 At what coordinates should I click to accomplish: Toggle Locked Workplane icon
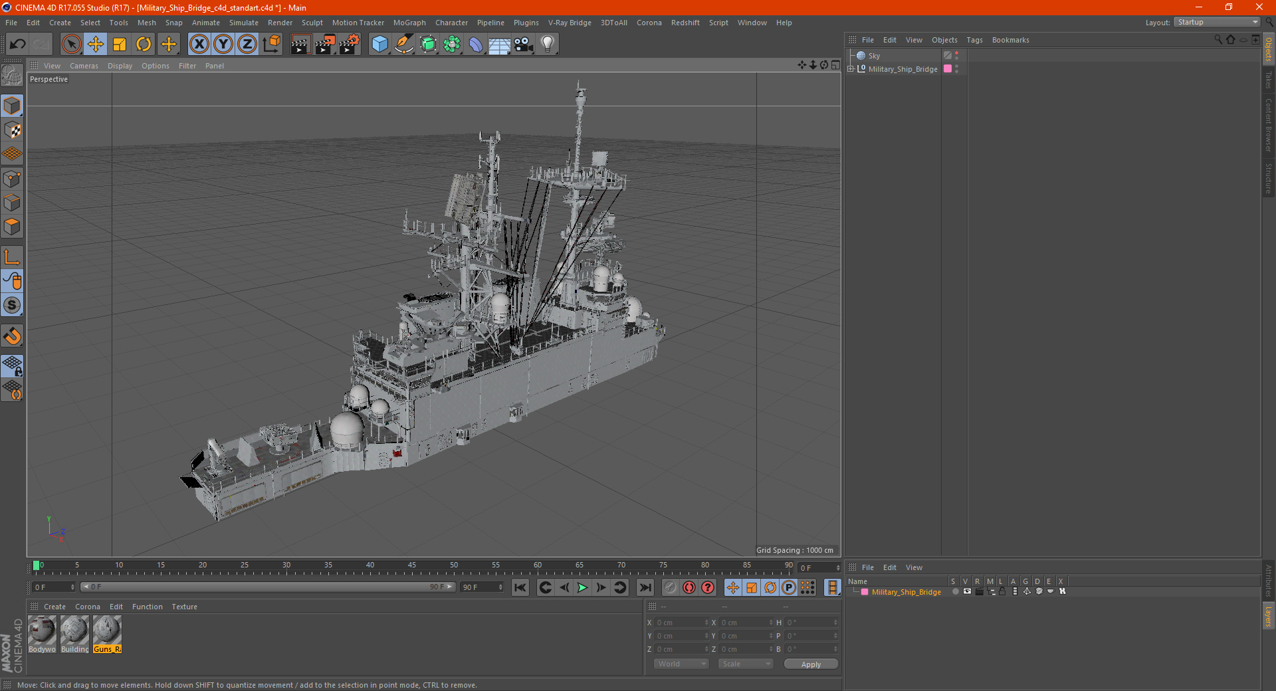tap(12, 365)
